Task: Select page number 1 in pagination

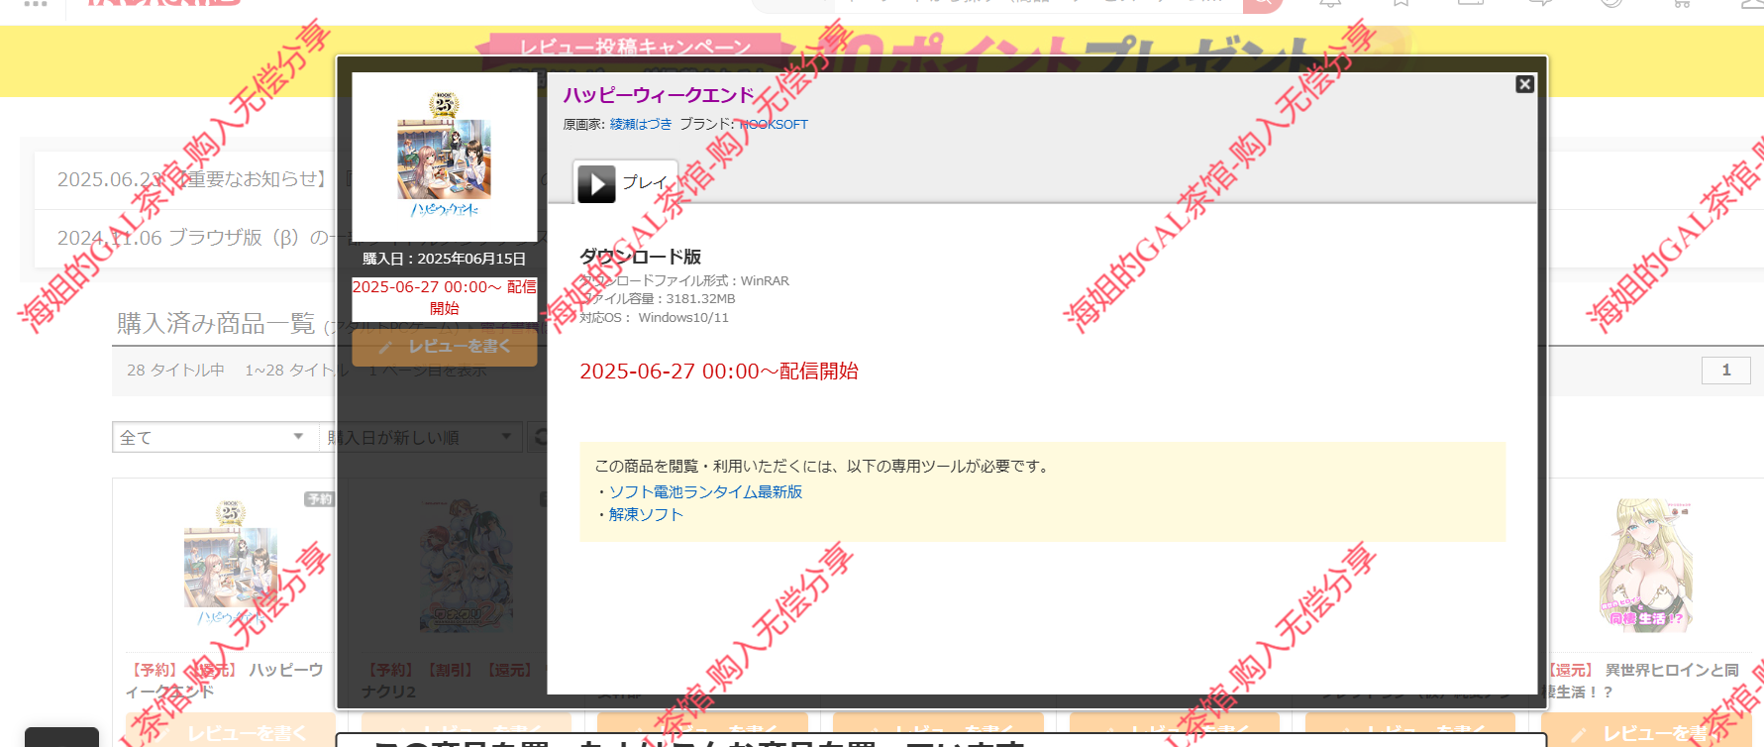Action: coord(1726,370)
